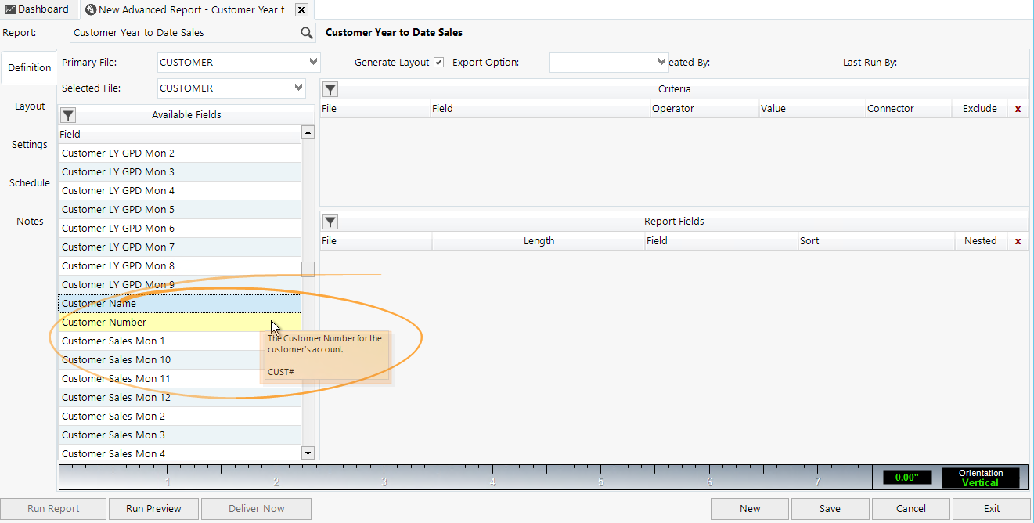Toggle Orientation from Vertical to Horizontal
Screen dimensions: 1034x523
pyautogui.click(x=981, y=477)
